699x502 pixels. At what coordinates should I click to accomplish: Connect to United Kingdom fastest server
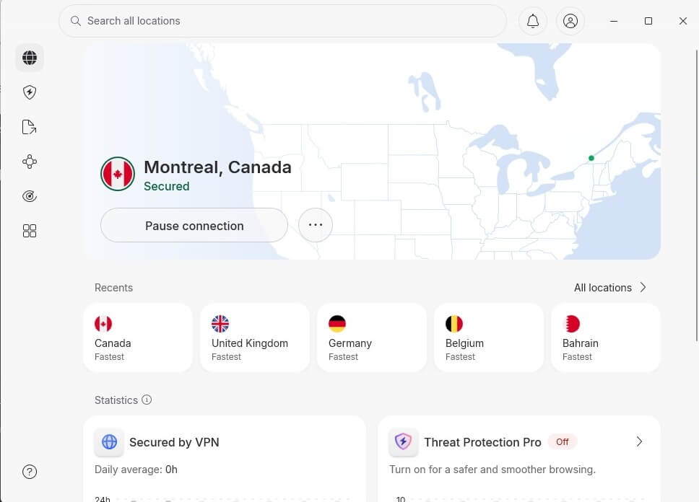(254, 338)
